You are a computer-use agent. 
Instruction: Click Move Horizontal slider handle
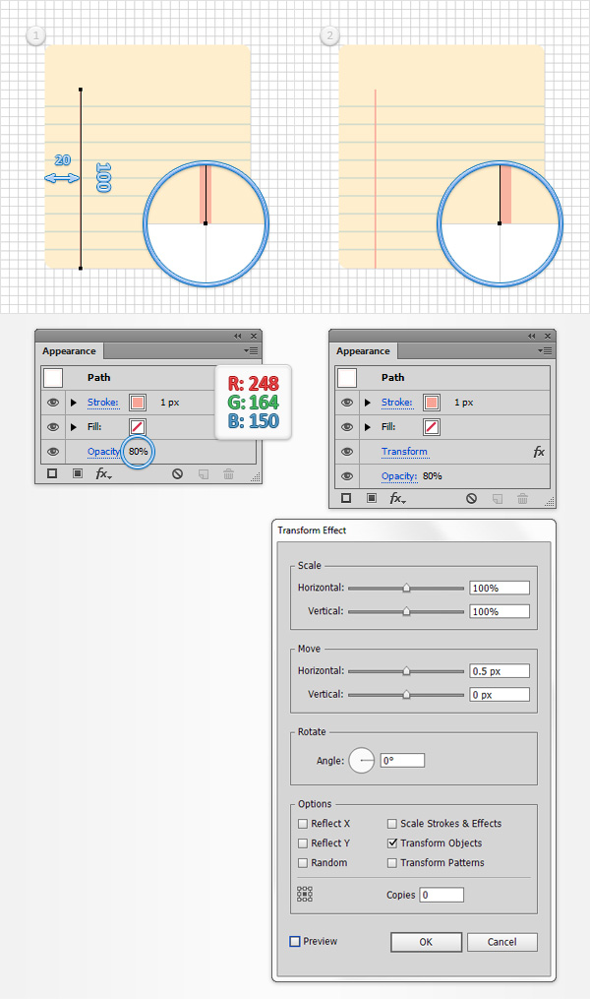point(406,671)
